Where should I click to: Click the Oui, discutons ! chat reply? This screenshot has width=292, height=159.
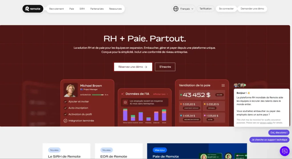coord(279,133)
